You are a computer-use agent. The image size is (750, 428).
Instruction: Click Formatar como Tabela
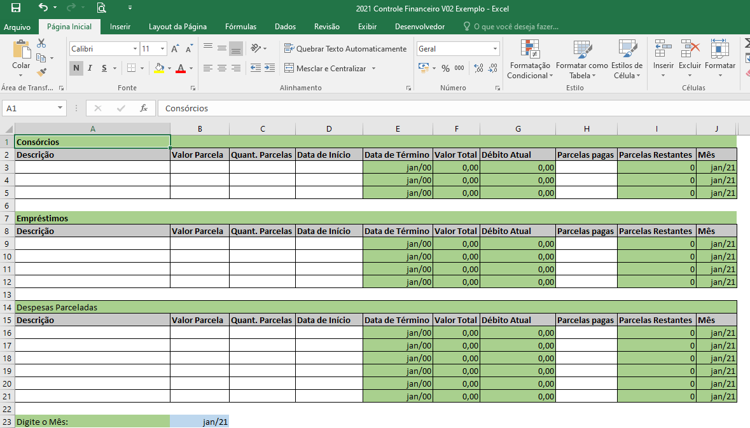[581, 60]
